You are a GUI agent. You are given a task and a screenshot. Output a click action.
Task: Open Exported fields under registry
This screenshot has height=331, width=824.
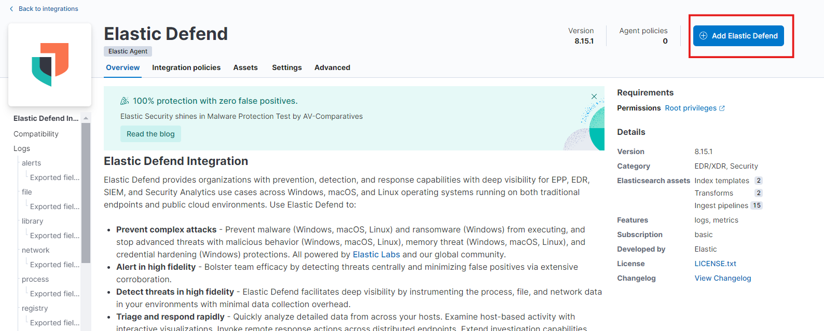click(54, 323)
